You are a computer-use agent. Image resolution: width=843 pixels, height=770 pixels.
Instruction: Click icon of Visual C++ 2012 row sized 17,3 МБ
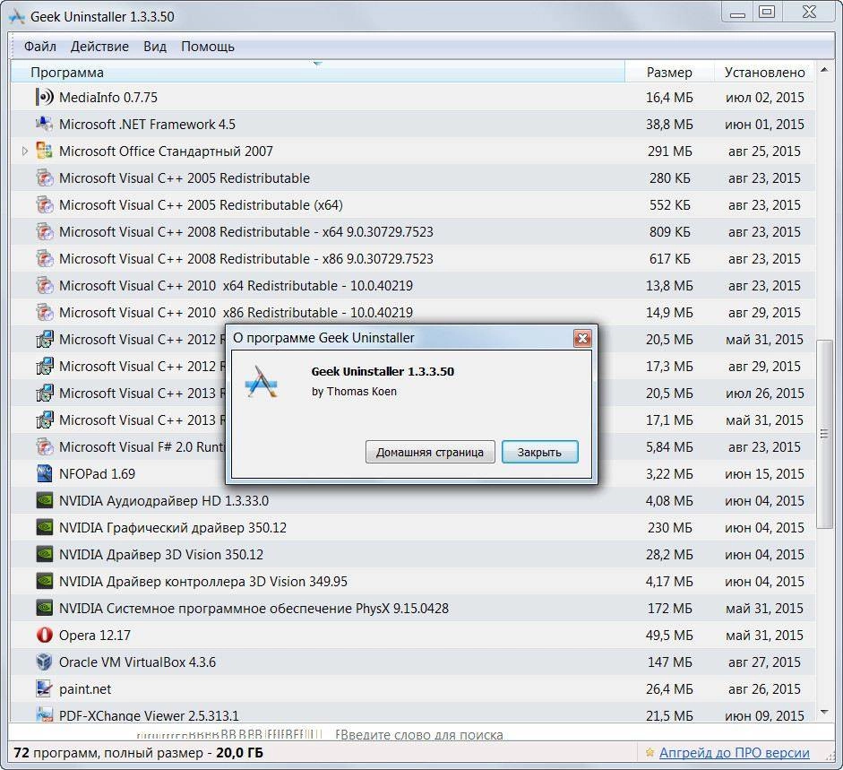click(x=45, y=367)
